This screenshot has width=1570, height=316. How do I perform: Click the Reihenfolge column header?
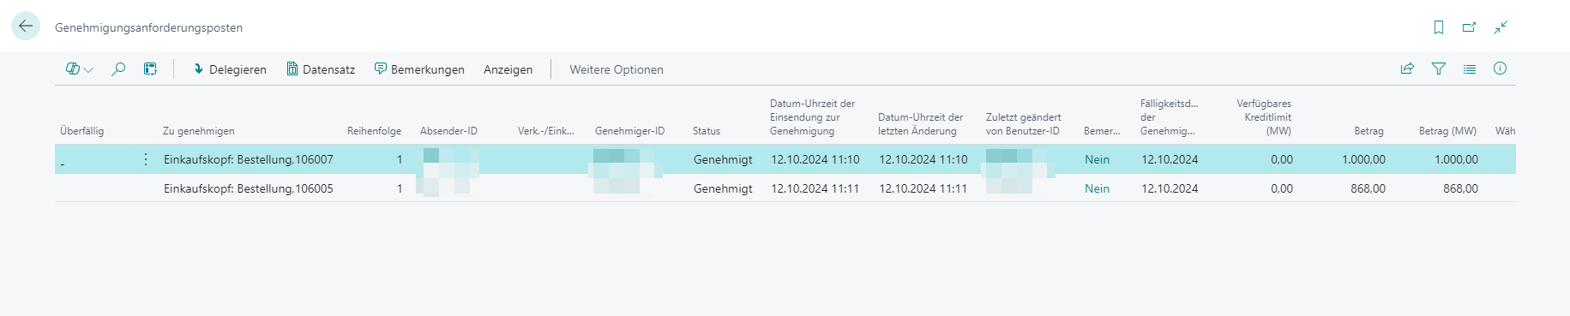click(x=374, y=131)
